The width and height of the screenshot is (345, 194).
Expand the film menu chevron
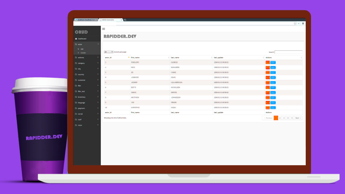pos(98,85)
